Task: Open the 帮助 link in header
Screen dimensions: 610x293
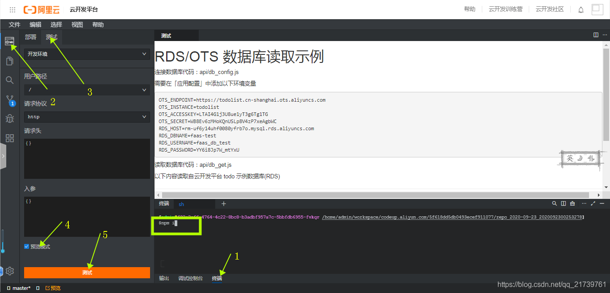Action: [x=470, y=9]
